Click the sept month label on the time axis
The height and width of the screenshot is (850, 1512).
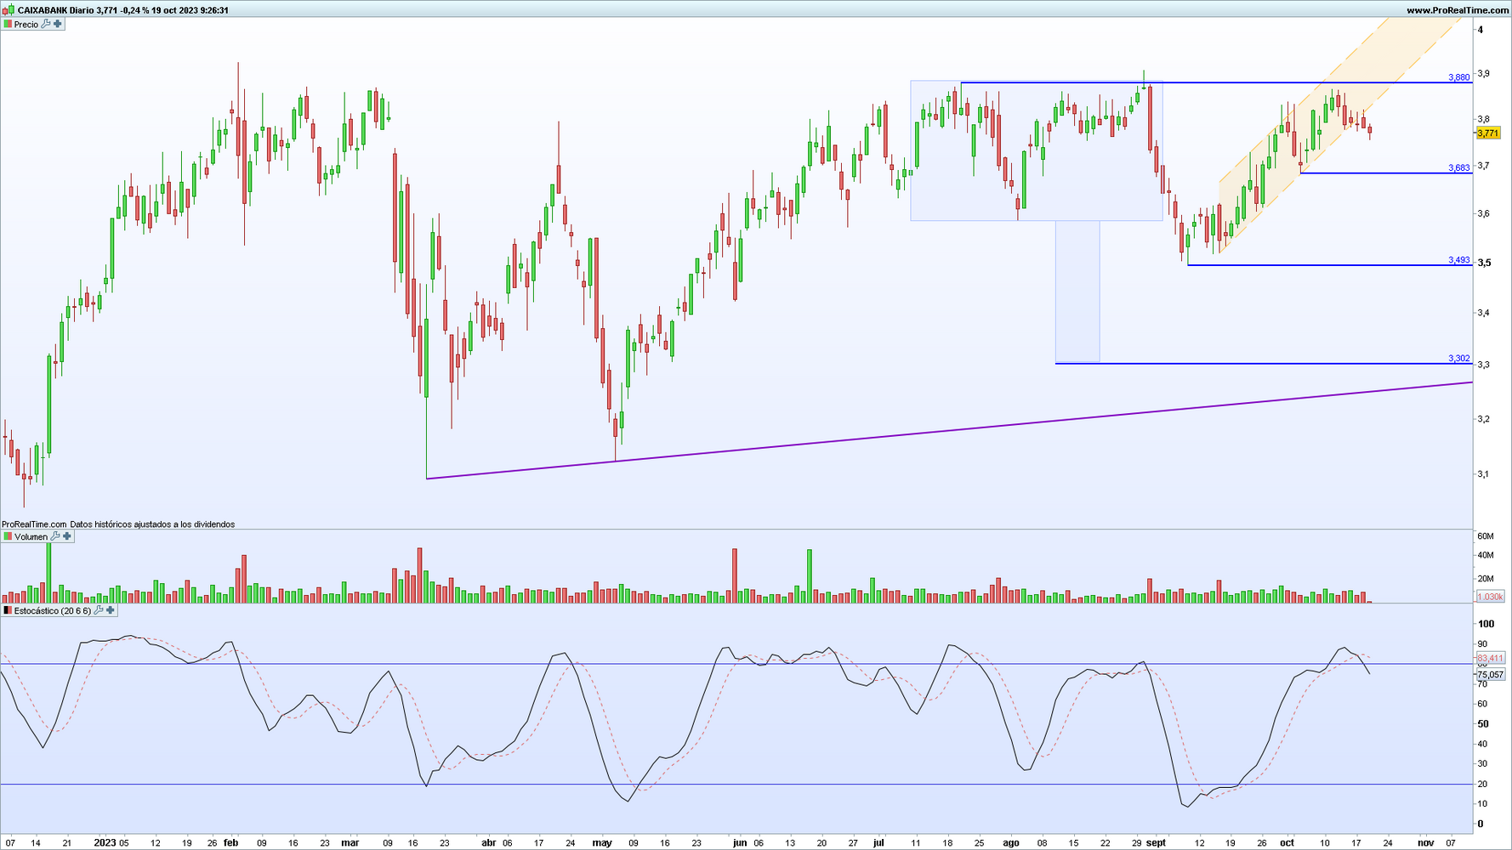pos(1157,843)
